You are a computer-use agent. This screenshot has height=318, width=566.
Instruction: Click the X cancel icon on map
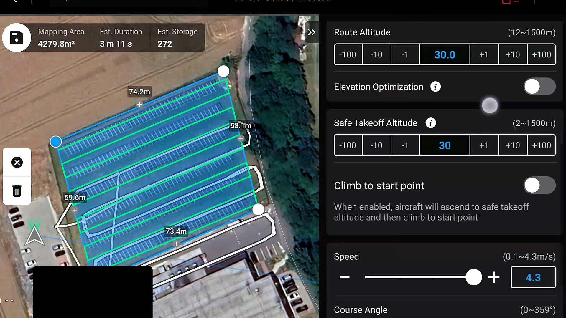(17, 162)
